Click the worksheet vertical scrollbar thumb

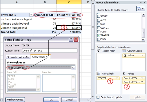point(93,27)
